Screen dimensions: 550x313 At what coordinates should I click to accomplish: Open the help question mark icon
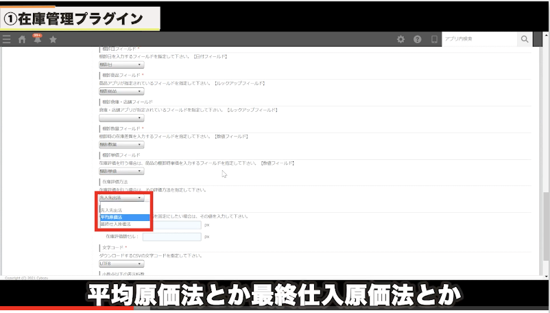click(x=418, y=40)
